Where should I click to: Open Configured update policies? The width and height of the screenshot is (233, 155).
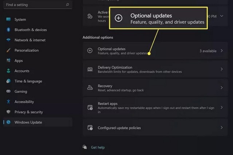coord(155,128)
